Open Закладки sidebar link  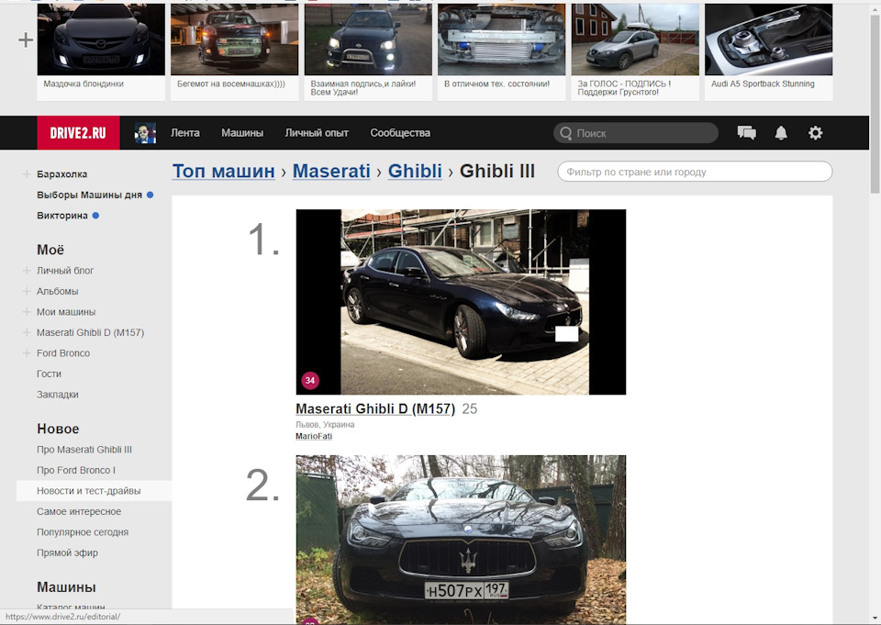point(57,395)
